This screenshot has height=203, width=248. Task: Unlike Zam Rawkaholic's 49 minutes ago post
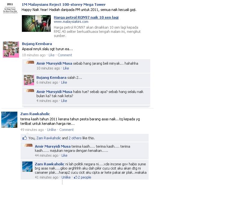tap(51, 130)
